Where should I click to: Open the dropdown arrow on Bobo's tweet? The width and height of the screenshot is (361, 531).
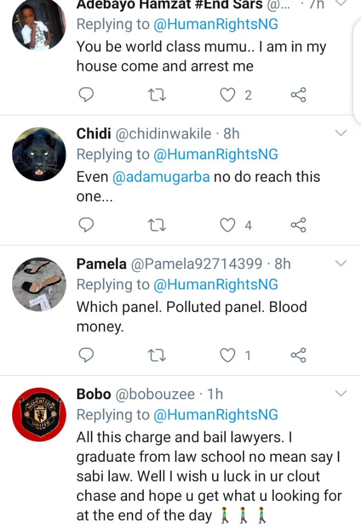coord(341,393)
